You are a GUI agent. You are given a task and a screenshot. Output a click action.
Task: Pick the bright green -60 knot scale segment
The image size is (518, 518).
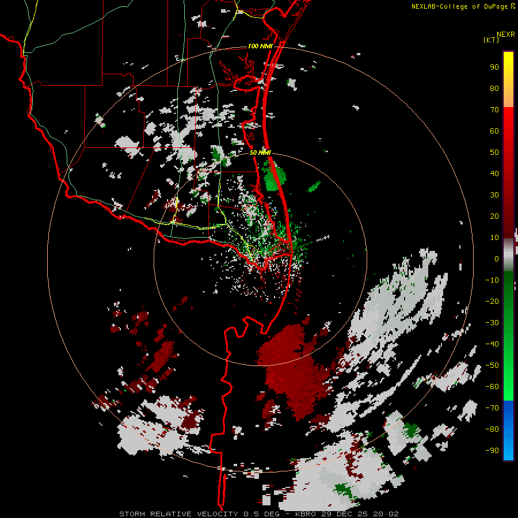click(508, 387)
